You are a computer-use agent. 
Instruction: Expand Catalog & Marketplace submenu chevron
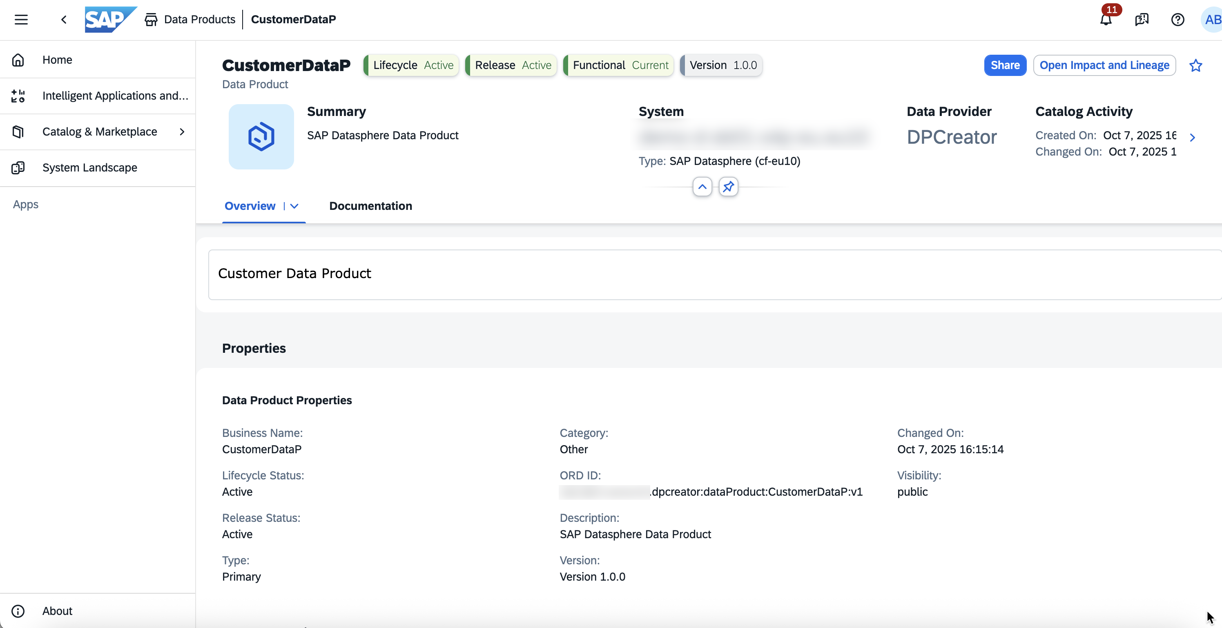pyautogui.click(x=182, y=132)
